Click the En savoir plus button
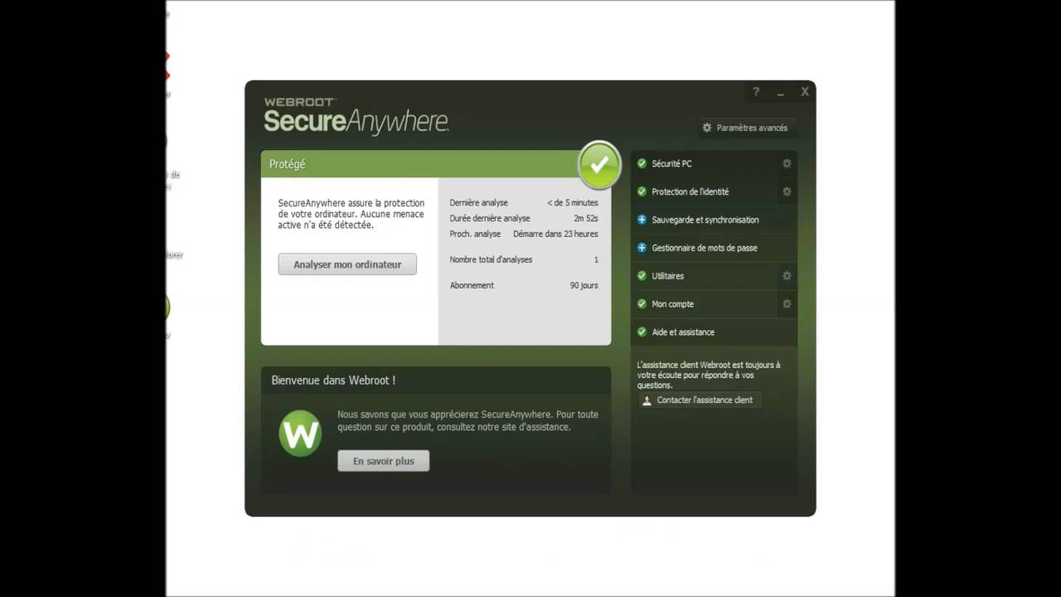Image resolution: width=1061 pixels, height=597 pixels. click(x=383, y=461)
